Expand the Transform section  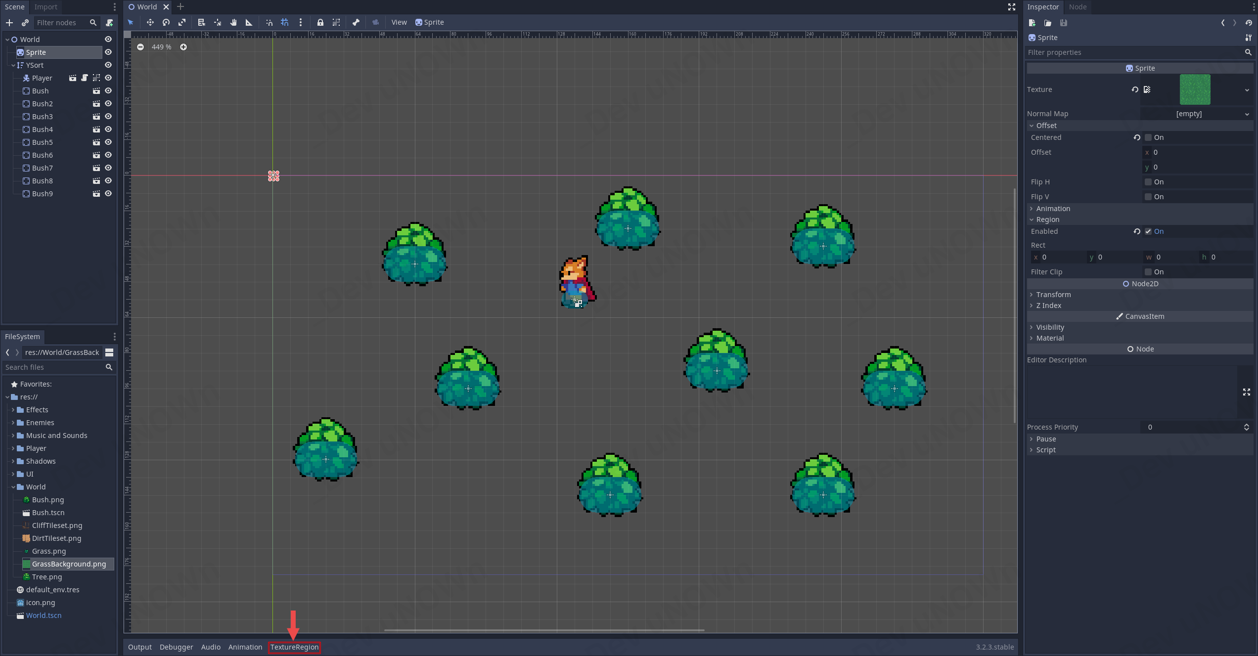click(x=1053, y=295)
